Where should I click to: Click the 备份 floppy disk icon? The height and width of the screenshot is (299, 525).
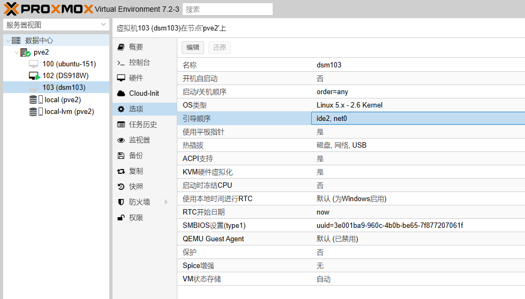coord(121,156)
